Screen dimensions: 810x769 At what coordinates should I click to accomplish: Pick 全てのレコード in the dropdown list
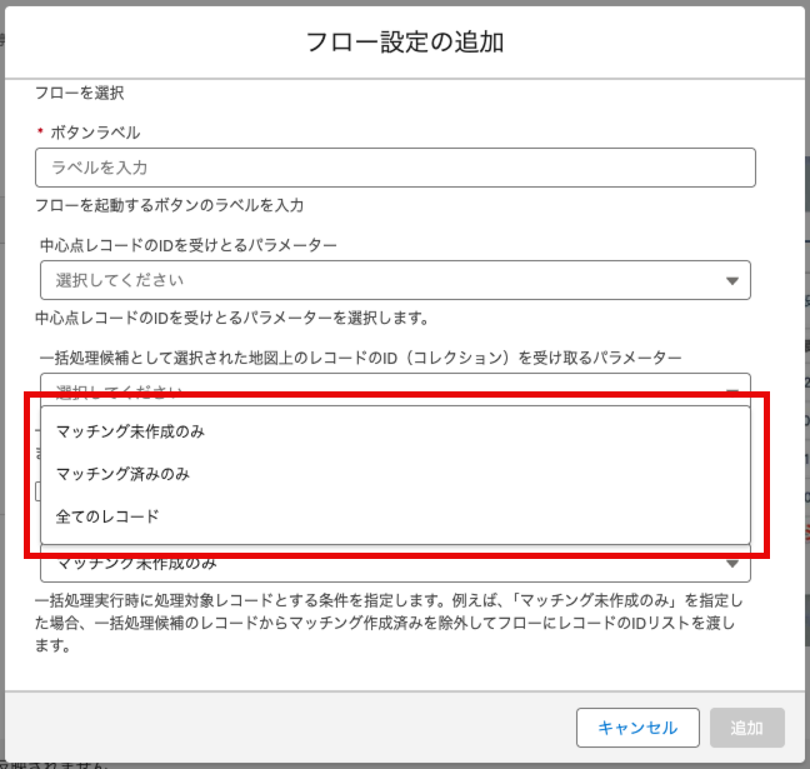coord(107,516)
